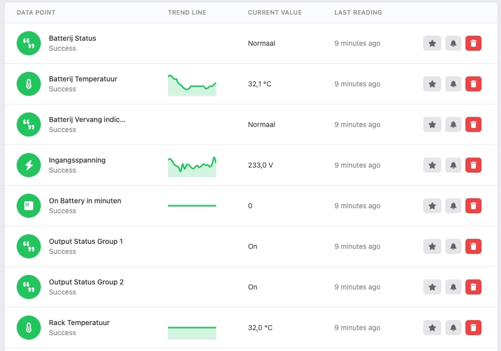Favorite the Batterij Vervang indicator row

click(x=432, y=124)
